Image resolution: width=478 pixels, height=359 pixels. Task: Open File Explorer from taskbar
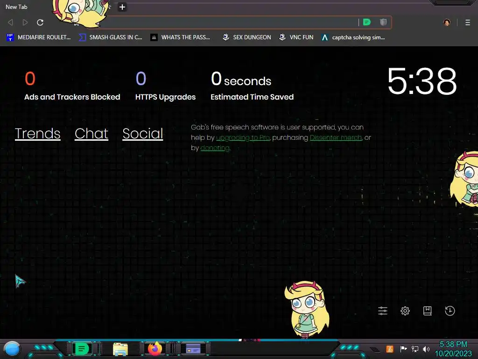click(x=120, y=349)
